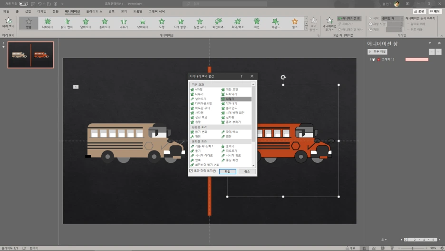Apply the 나누기 animation from ribbon gallery
The height and width of the screenshot is (251, 445).
pyautogui.click(x=124, y=23)
